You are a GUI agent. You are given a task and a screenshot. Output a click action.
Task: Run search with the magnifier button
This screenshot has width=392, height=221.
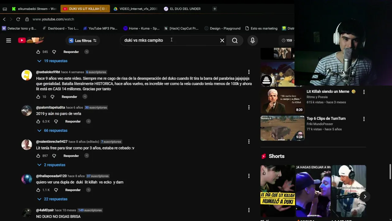pos(235,41)
